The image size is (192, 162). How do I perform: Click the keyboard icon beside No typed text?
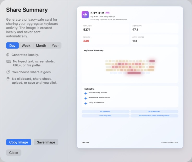tap(9, 61)
